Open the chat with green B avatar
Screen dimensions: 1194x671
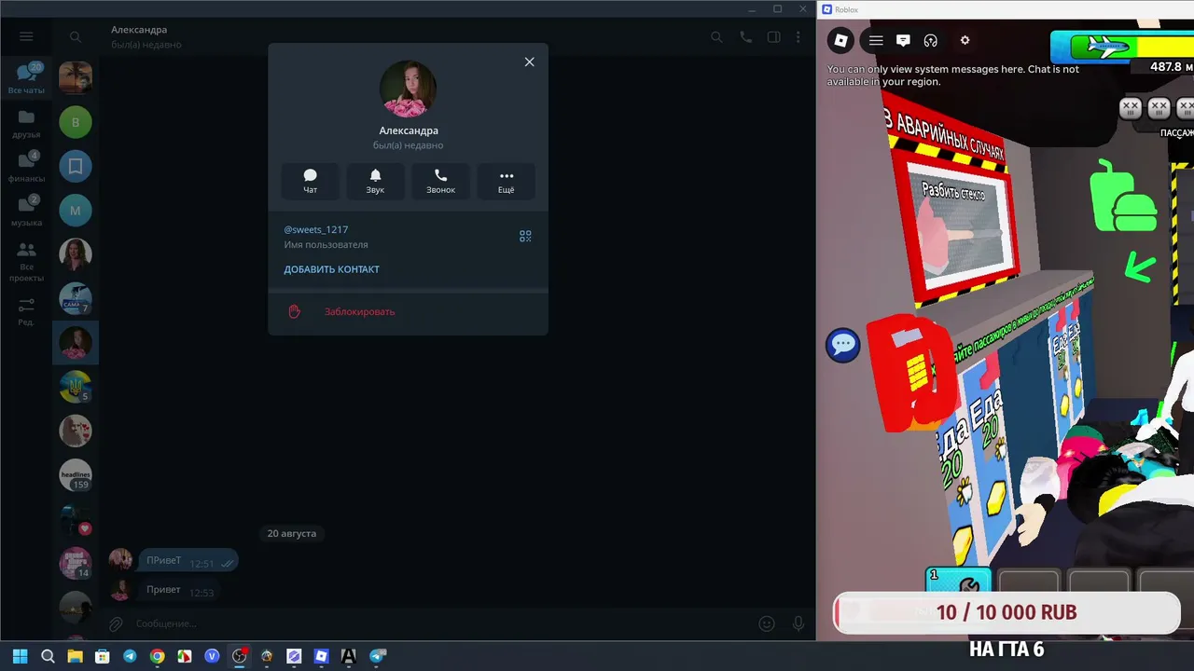click(76, 122)
